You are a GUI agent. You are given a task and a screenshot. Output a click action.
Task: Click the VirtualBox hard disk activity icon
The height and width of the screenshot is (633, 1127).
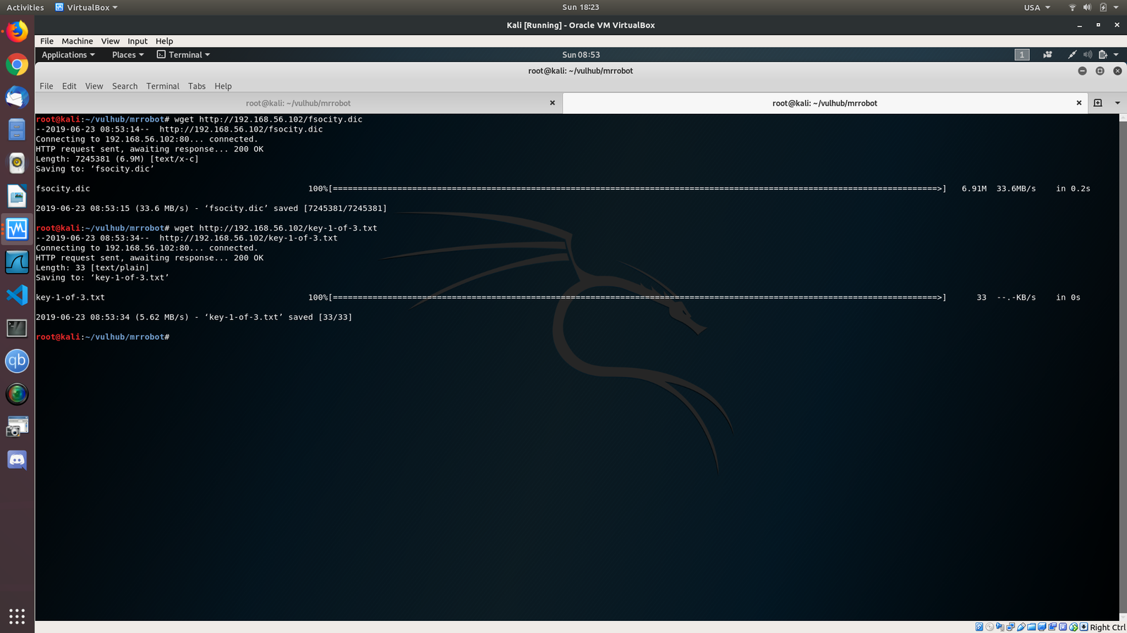click(979, 627)
